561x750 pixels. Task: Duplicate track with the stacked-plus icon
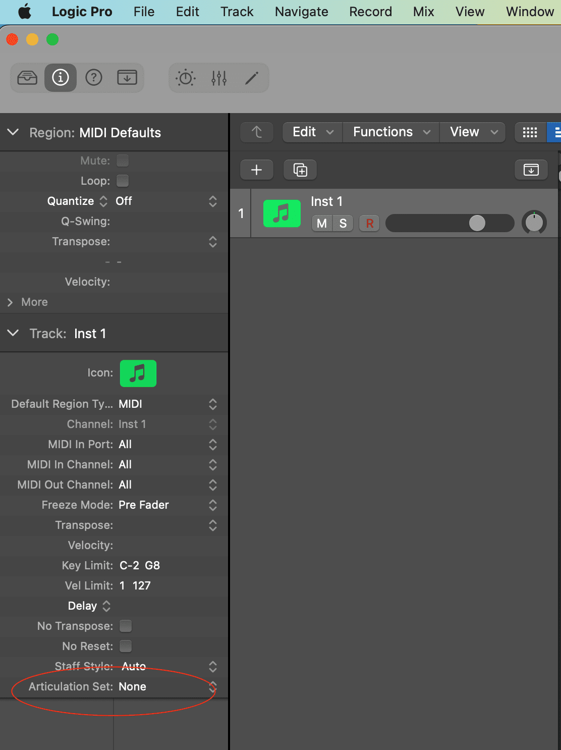(300, 170)
